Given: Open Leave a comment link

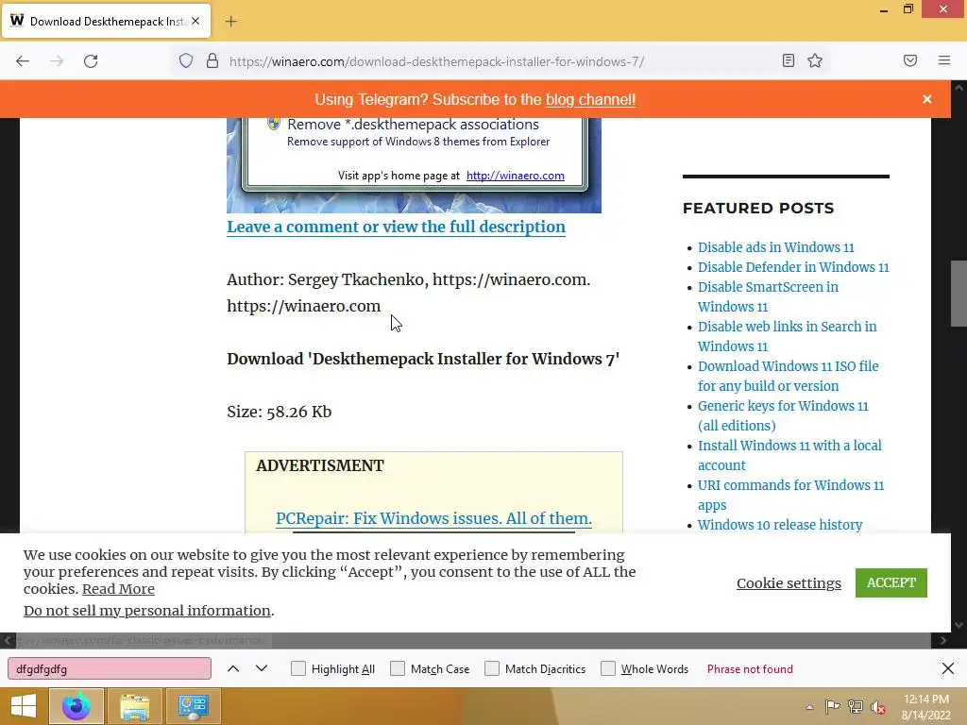Looking at the screenshot, I should [396, 227].
